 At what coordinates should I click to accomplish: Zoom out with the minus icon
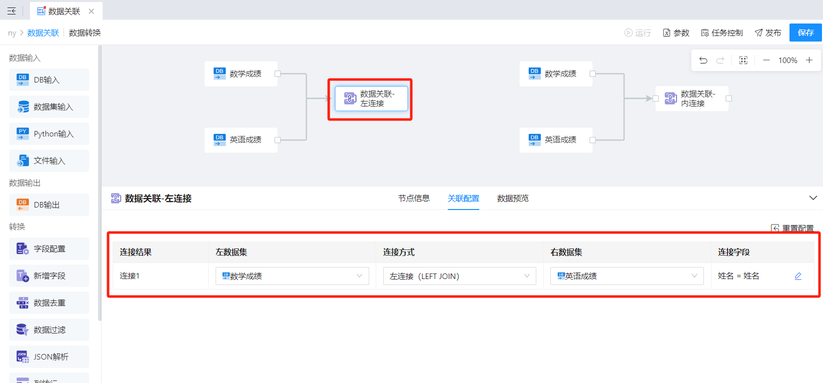coord(766,60)
